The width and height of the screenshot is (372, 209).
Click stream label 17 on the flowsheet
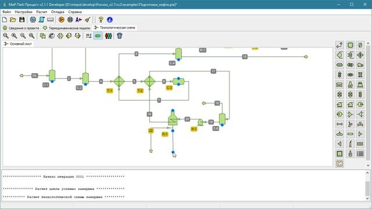pos(213,71)
